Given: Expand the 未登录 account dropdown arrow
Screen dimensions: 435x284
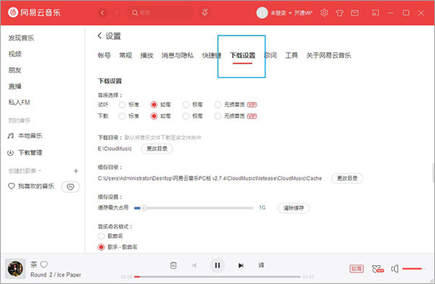Looking at the screenshot, I should click(290, 13).
